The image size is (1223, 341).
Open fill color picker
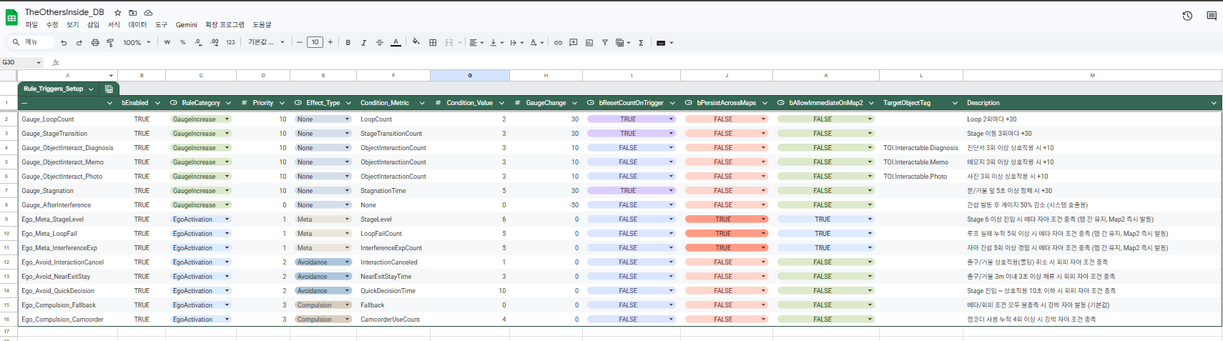coord(416,42)
